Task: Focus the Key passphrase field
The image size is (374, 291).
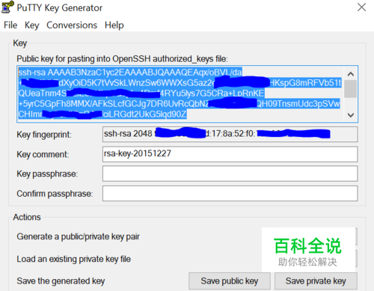Action: [x=230, y=174]
